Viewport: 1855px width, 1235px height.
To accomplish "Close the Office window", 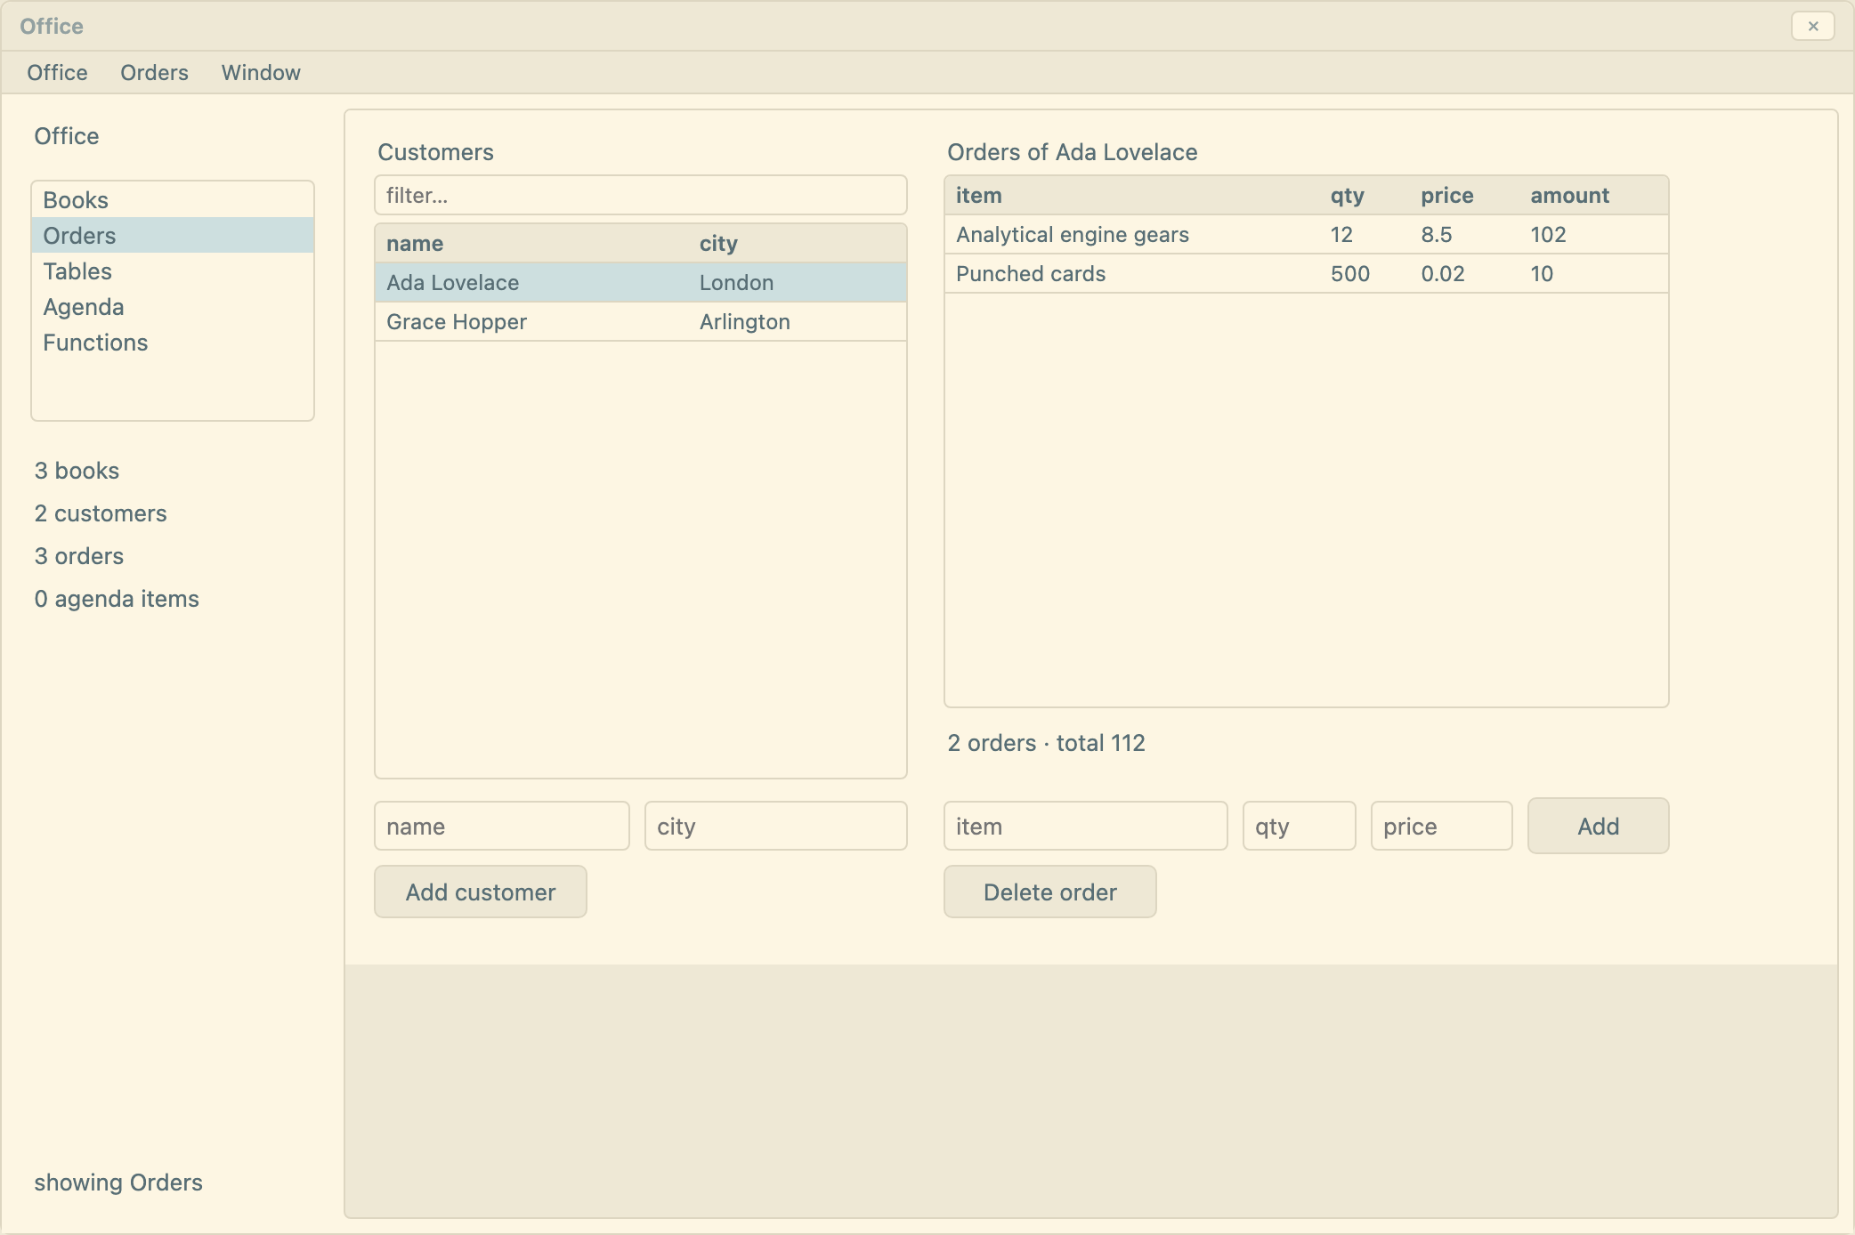I will coord(1813,26).
